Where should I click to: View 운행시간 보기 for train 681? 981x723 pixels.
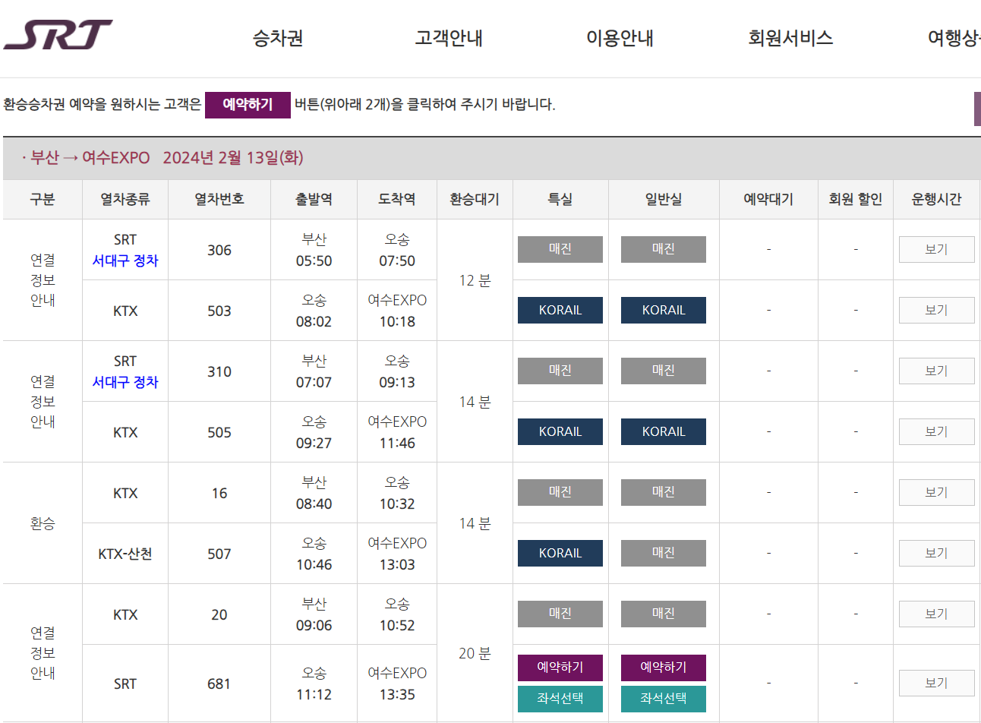click(x=936, y=683)
